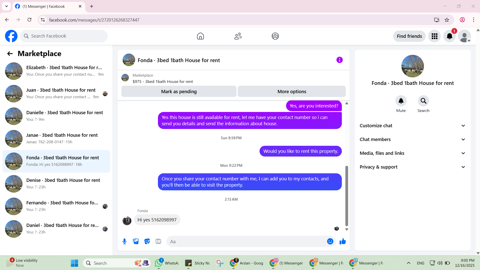Bookmark this page with star icon

coord(447,20)
